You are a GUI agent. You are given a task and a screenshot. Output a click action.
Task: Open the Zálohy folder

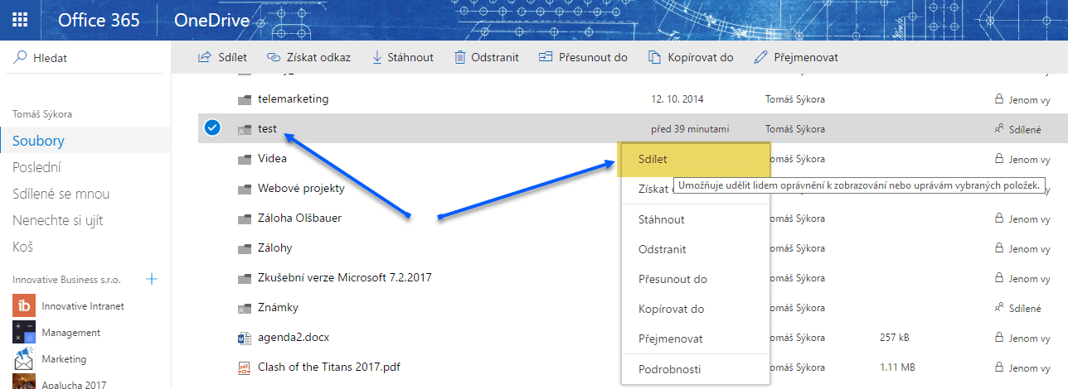click(x=274, y=247)
